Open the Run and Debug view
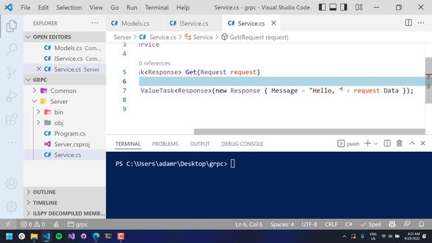 [11, 96]
